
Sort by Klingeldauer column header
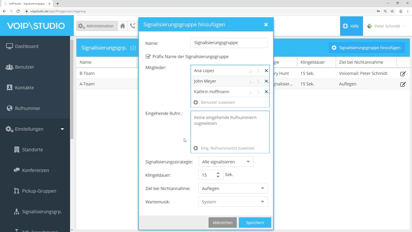(316, 62)
